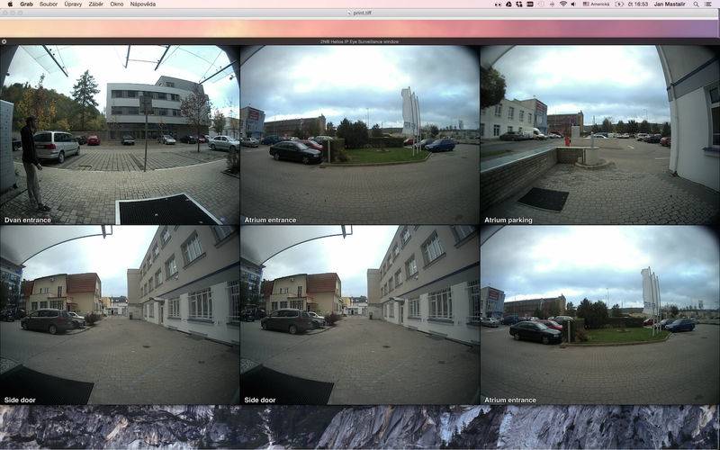The width and height of the screenshot is (720, 450).
Task: Click the volume speaker icon
Action: [x=573, y=4]
